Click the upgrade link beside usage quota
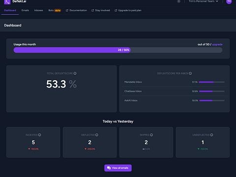Image resolution: width=236 pixels, height=177 pixels. 217,44
